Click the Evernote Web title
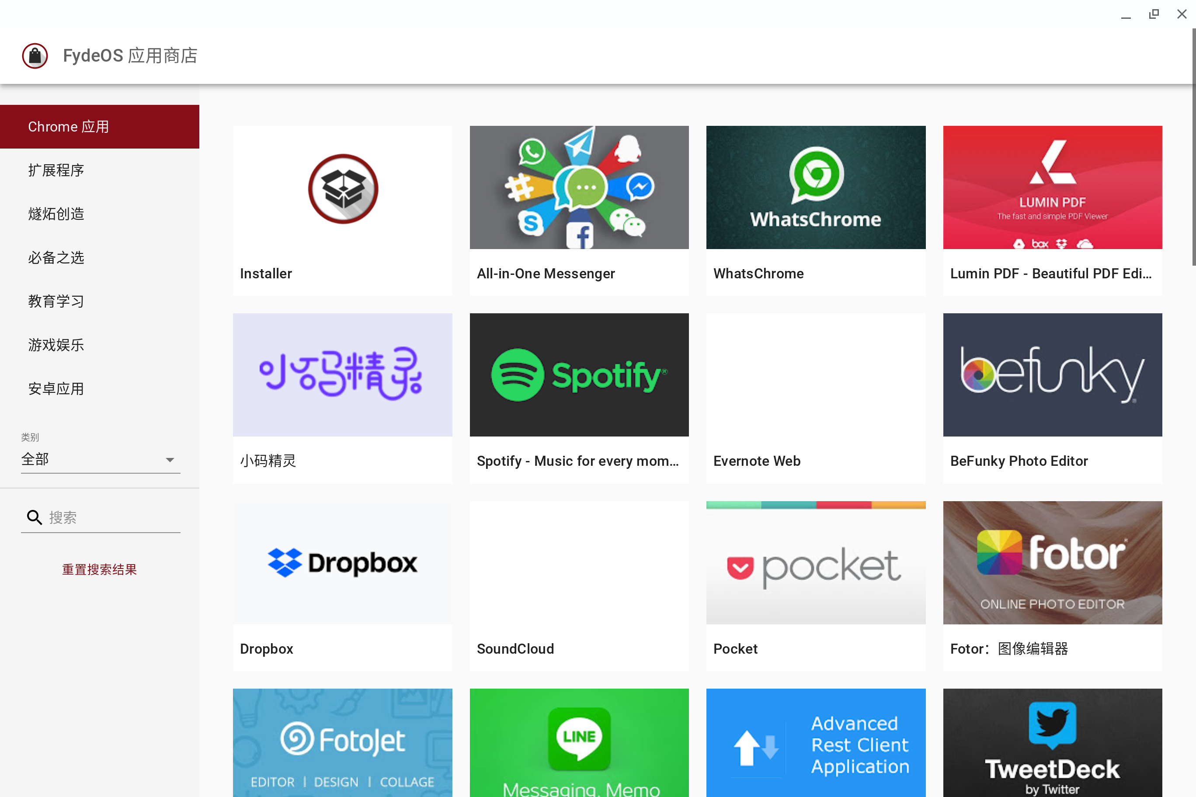Viewport: 1196px width, 797px height. [x=757, y=461]
